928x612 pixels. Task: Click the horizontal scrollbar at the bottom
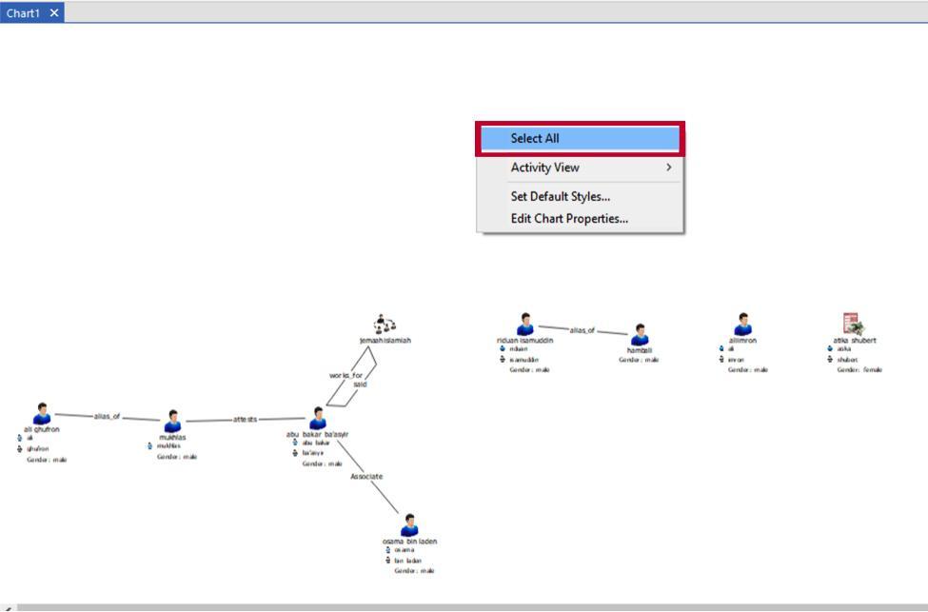(x=466, y=607)
